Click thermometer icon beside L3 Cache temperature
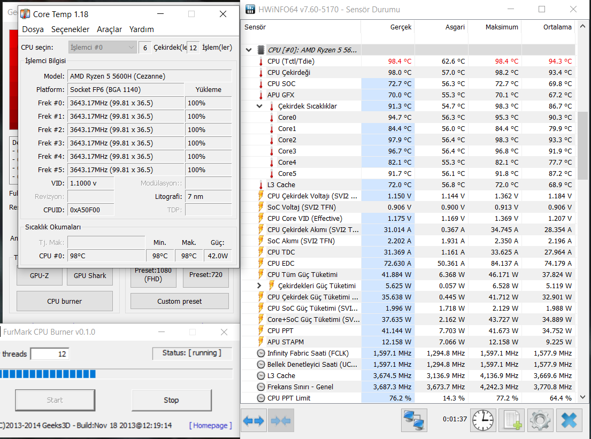 (x=261, y=184)
